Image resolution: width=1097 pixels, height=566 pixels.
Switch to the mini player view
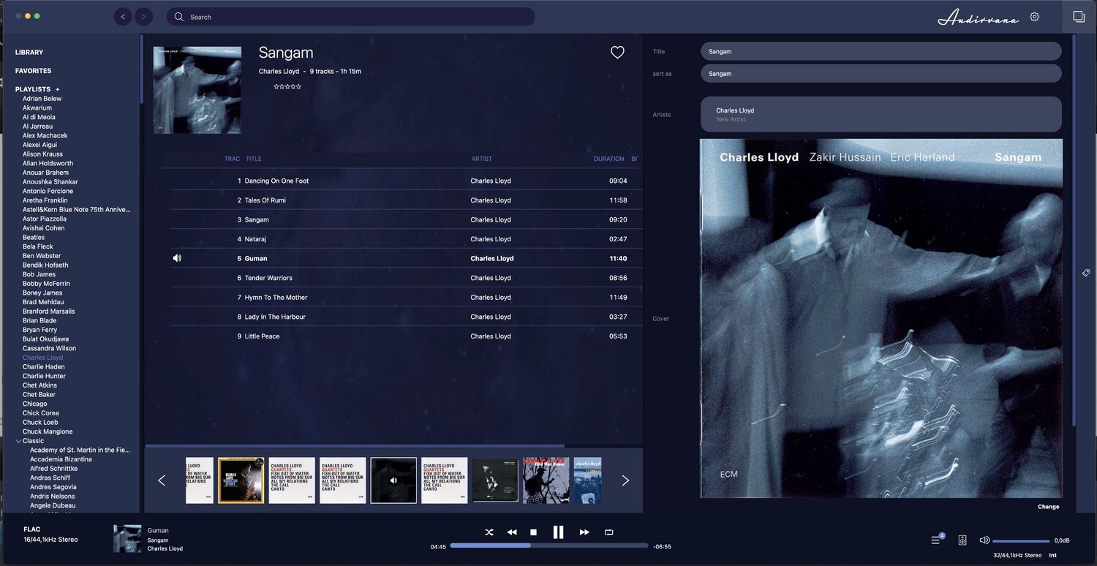pos(1079,15)
